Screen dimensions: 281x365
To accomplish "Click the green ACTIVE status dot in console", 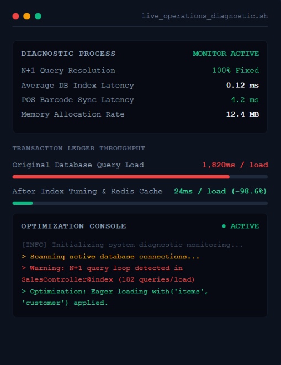I will [224, 226].
